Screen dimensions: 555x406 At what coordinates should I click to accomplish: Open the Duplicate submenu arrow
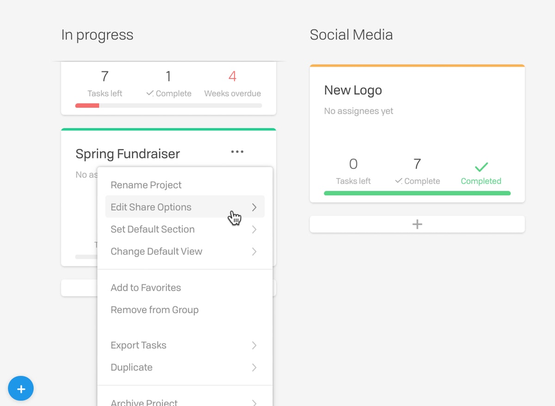pyautogui.click(x=254, y=368)
